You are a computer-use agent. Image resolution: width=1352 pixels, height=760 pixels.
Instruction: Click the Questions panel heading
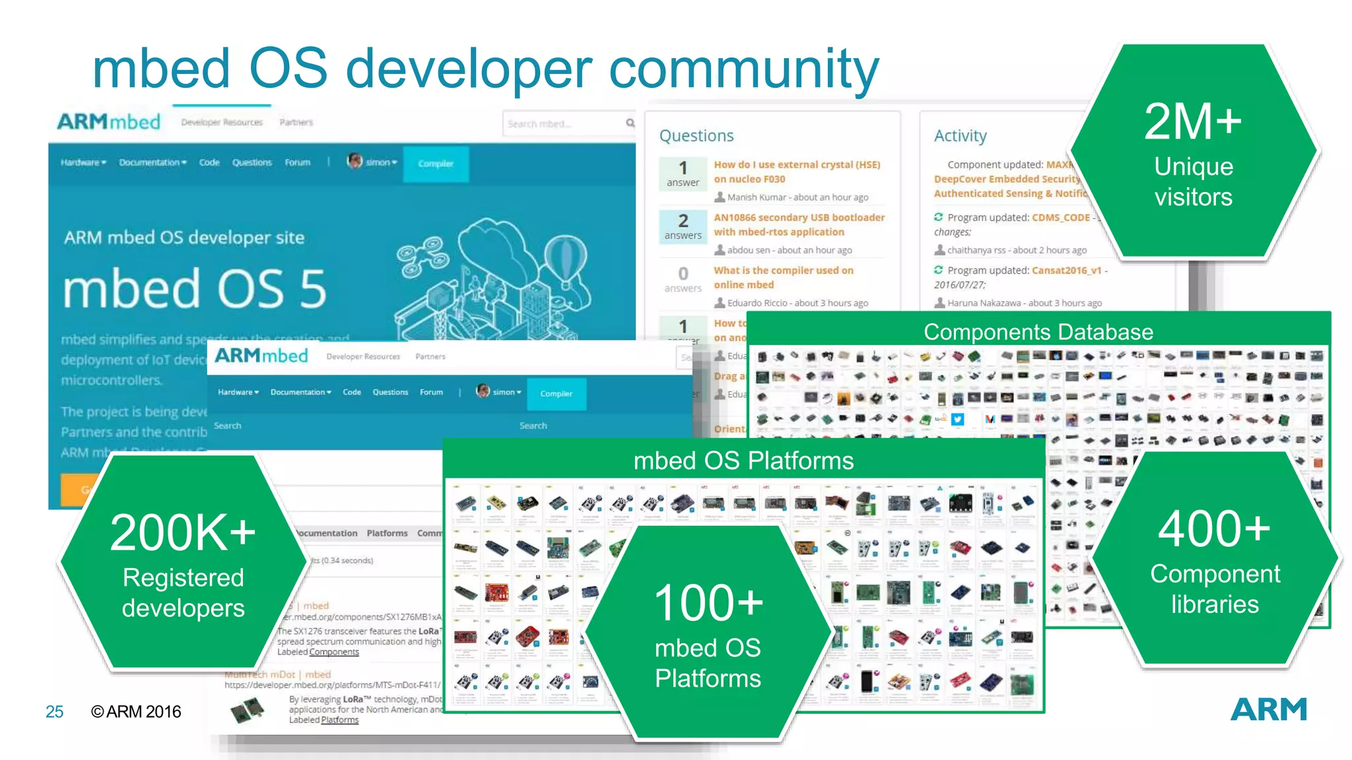click(696, 135)
